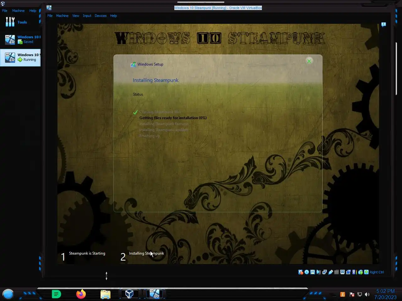Click the display status icon
This screenshot has width=402, height=301.
click(342, 272)
